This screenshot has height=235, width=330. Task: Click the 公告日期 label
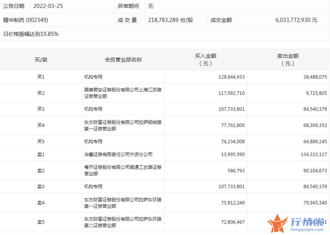click(14, 6)
